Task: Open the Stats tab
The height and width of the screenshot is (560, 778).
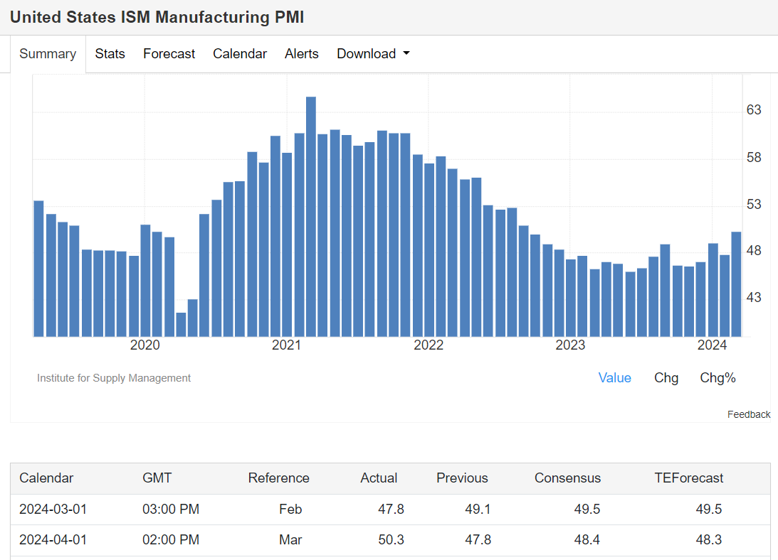Action: click(110, 54)
